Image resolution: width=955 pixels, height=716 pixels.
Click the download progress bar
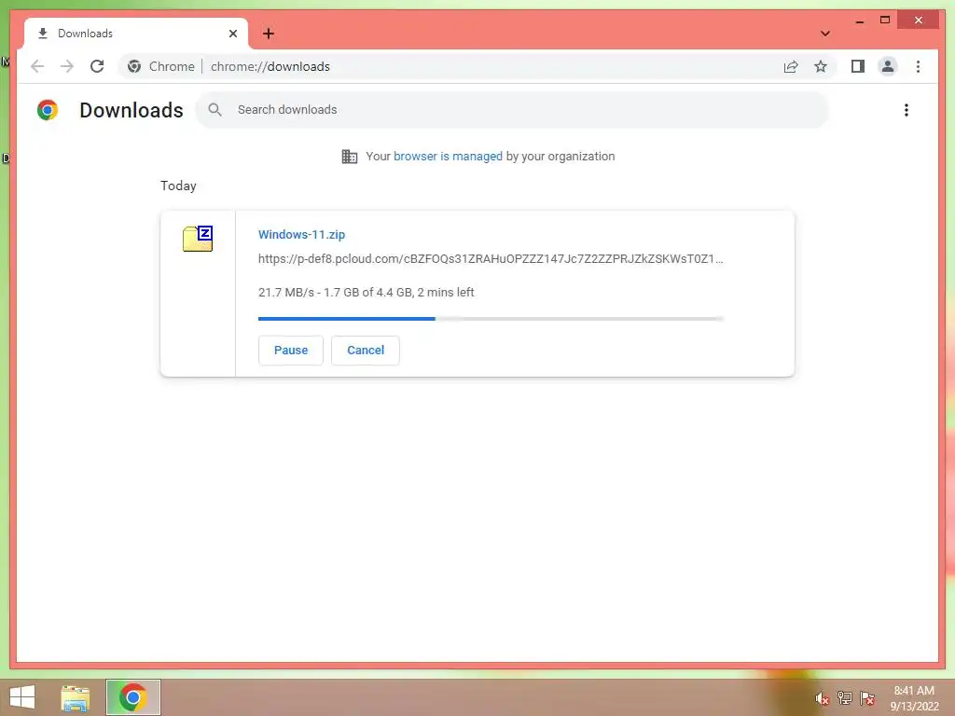491,319
